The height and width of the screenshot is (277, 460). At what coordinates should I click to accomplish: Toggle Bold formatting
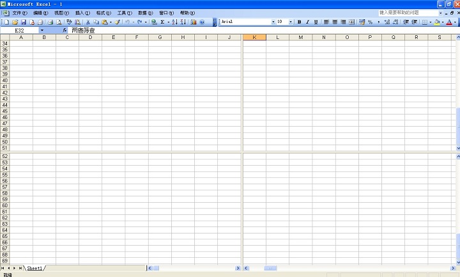coord(298,22)
